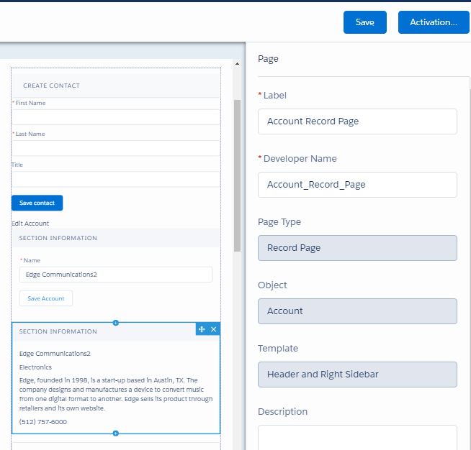Edit the Label field Account Record Page
The height and width of the screenshot is (450, 471).
357,121
